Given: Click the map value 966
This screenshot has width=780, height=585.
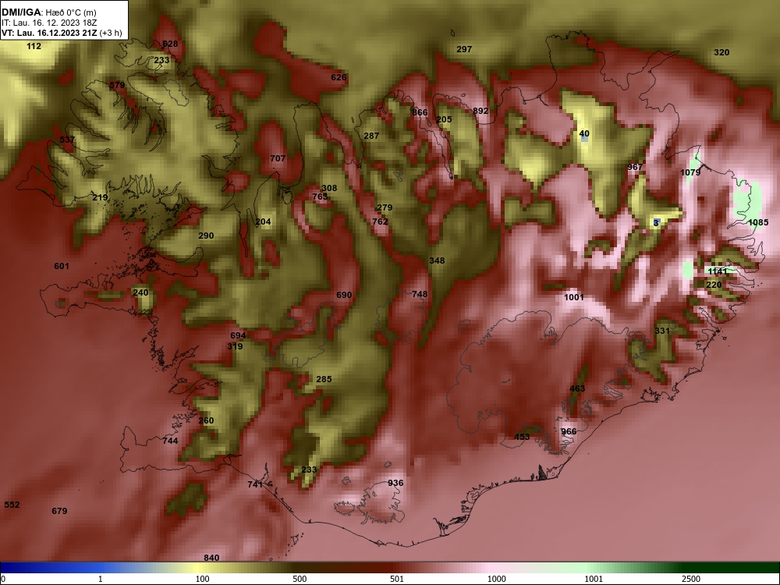Looking at the screenshot, I should (x=569, y=431).
